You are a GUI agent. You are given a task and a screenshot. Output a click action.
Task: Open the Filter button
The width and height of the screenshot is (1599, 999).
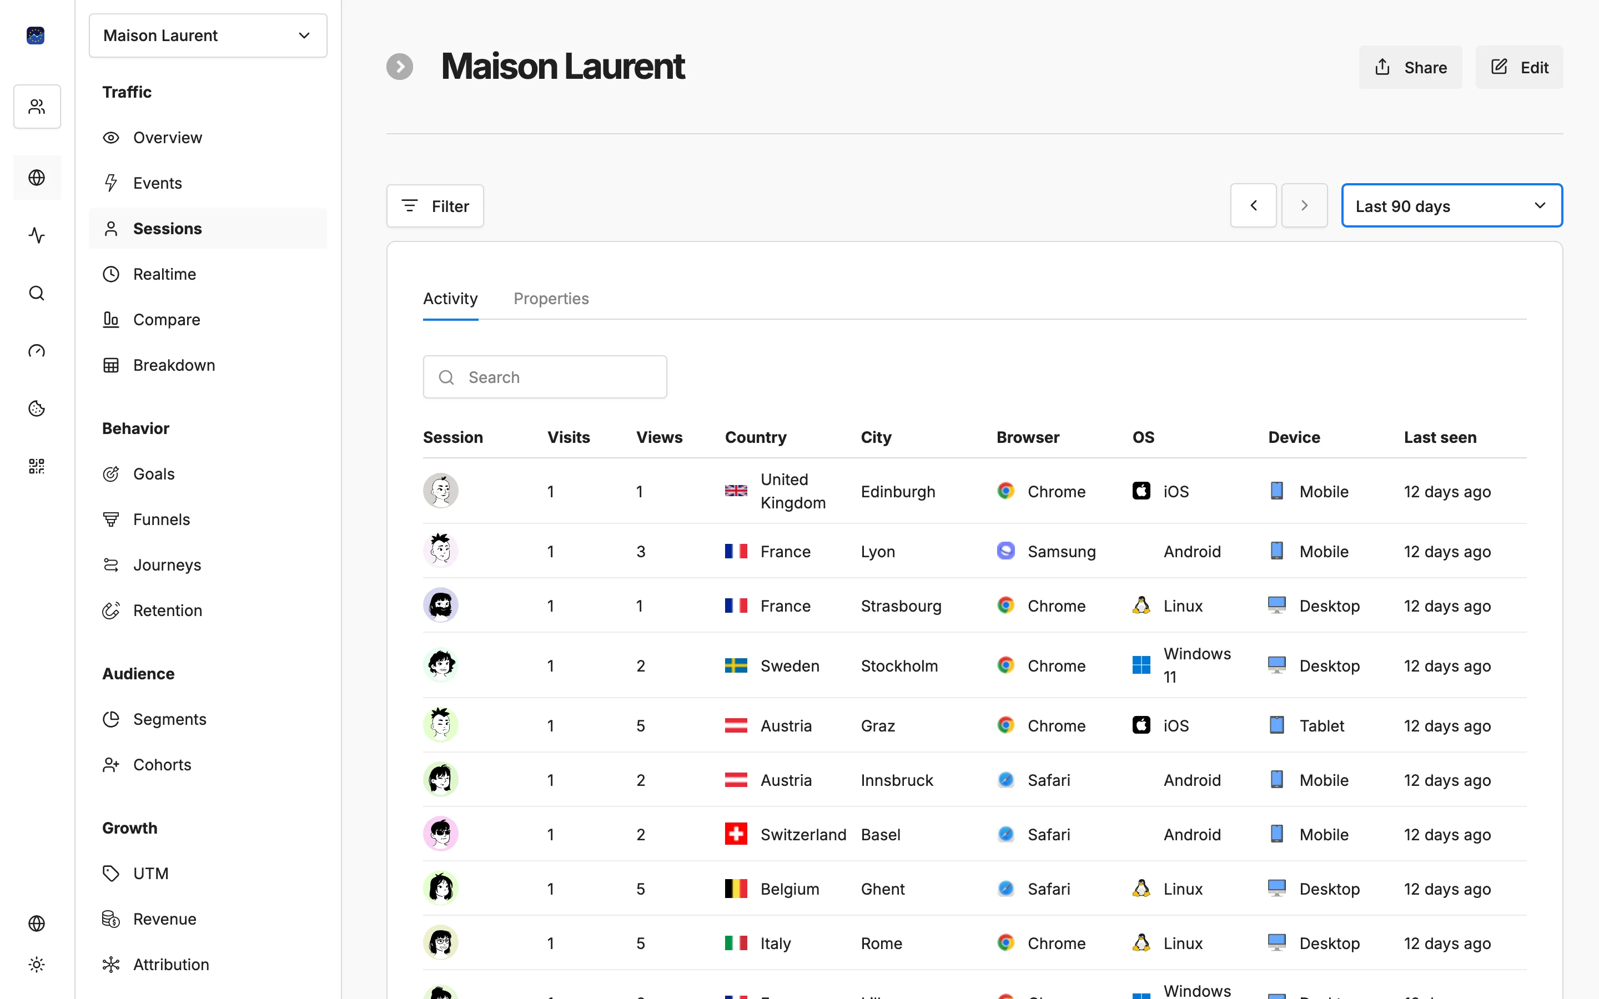[x=435, y=206]
